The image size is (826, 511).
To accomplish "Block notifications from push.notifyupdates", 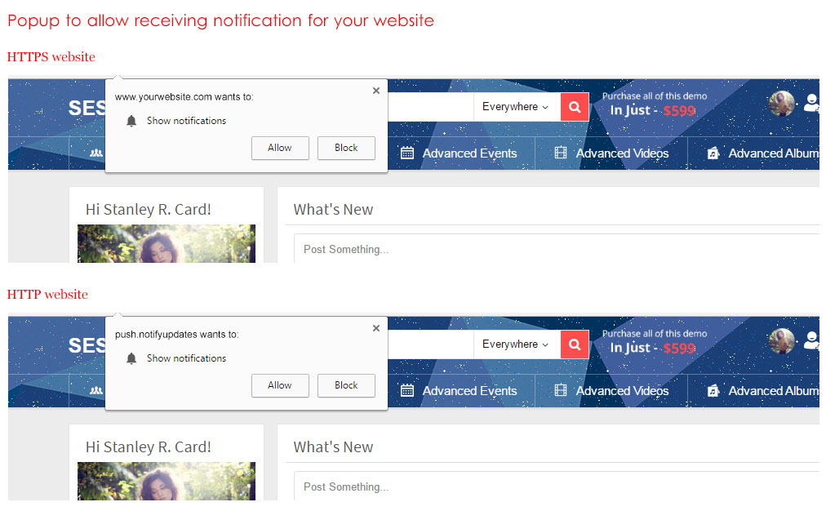I will pos(346,385).
